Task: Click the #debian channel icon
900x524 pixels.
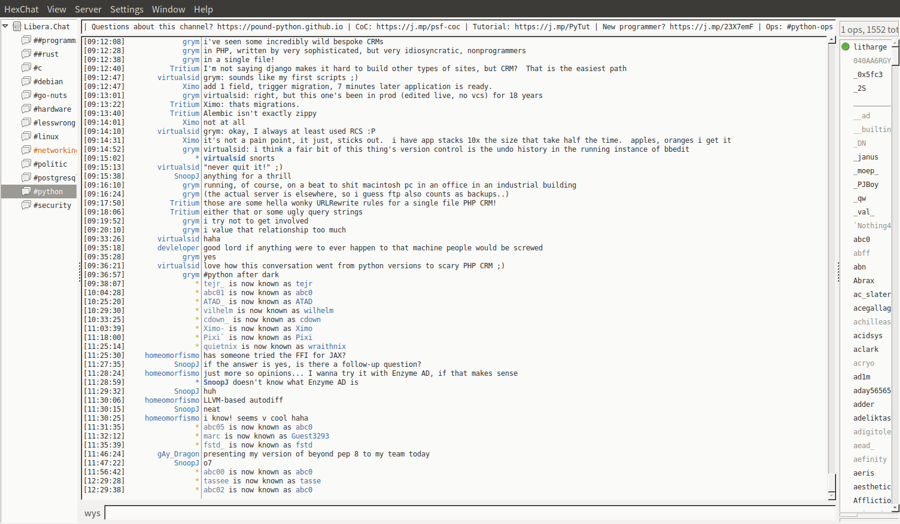Action: click(26, 81)
